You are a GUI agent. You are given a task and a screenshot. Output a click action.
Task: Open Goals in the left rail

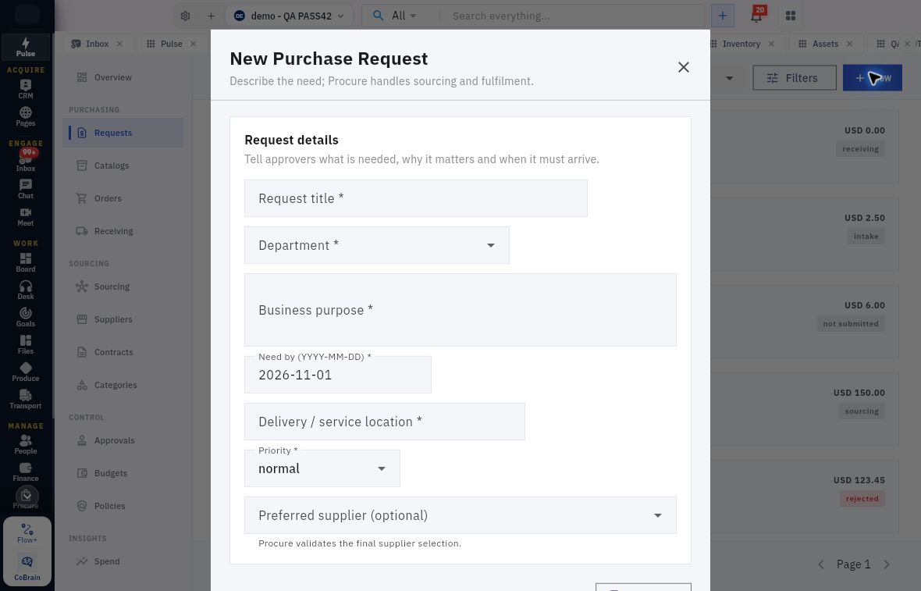(x=25, y=317)
